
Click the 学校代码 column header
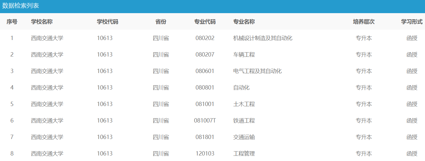[108, 22]
